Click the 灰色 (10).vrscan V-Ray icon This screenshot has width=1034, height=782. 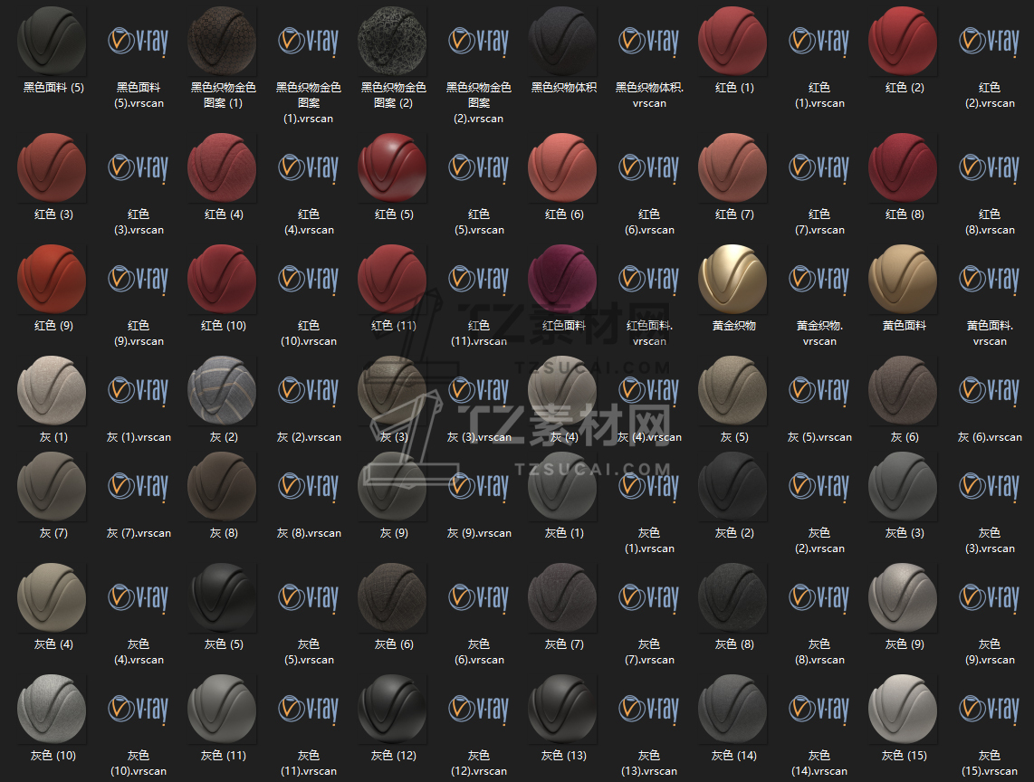click(x=138, y=709)
